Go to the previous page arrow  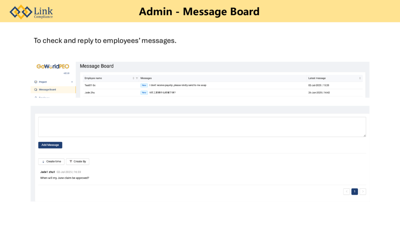click(346, 191)
